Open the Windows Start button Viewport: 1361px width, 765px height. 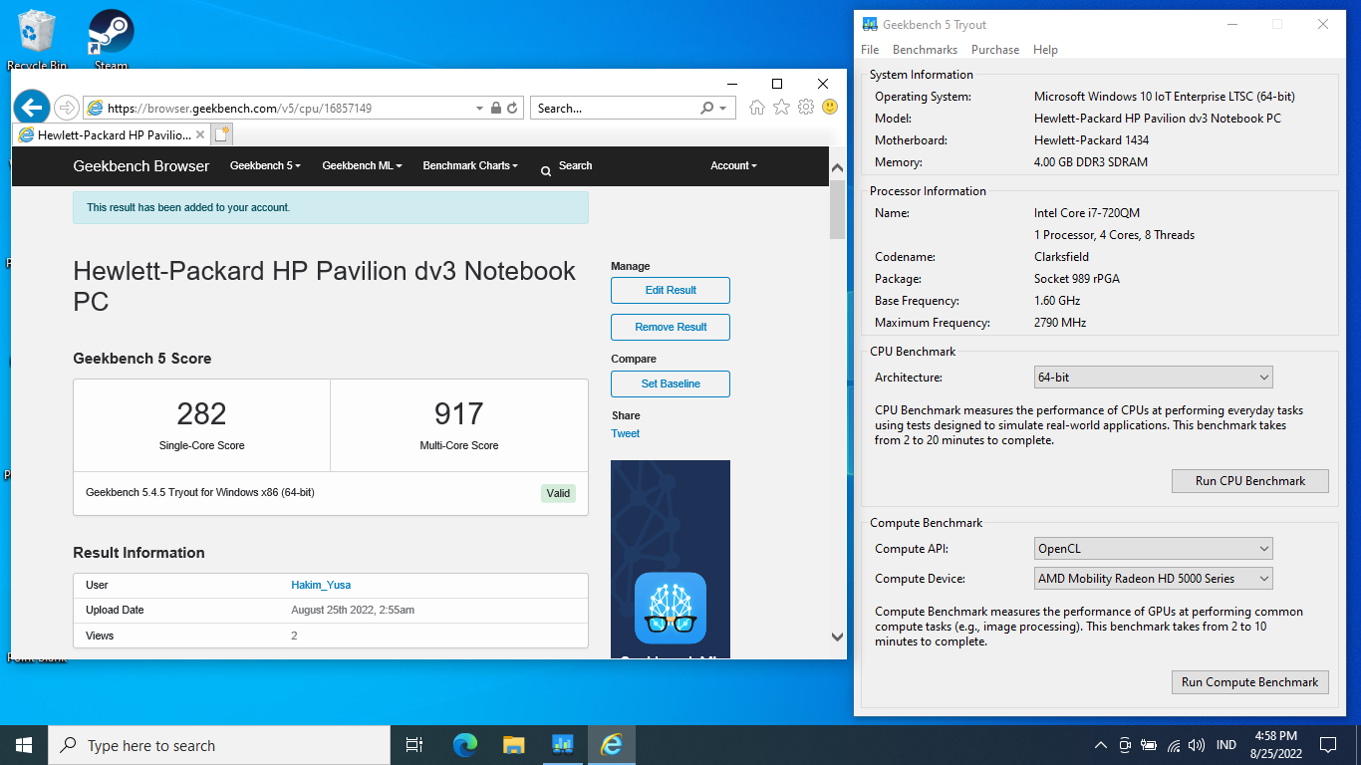coord(24,745)
